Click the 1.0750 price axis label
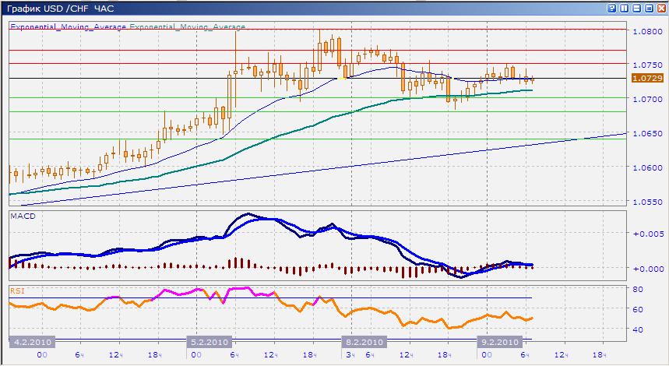 [x=647, y=65]
